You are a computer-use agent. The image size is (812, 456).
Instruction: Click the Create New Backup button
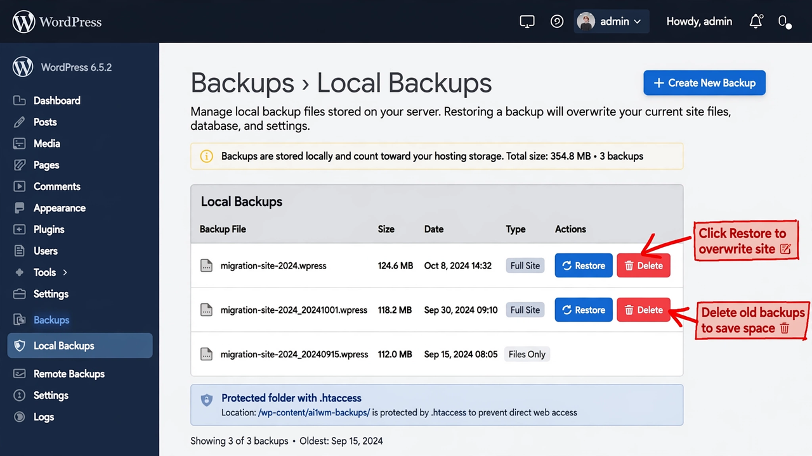click(704, 83)
